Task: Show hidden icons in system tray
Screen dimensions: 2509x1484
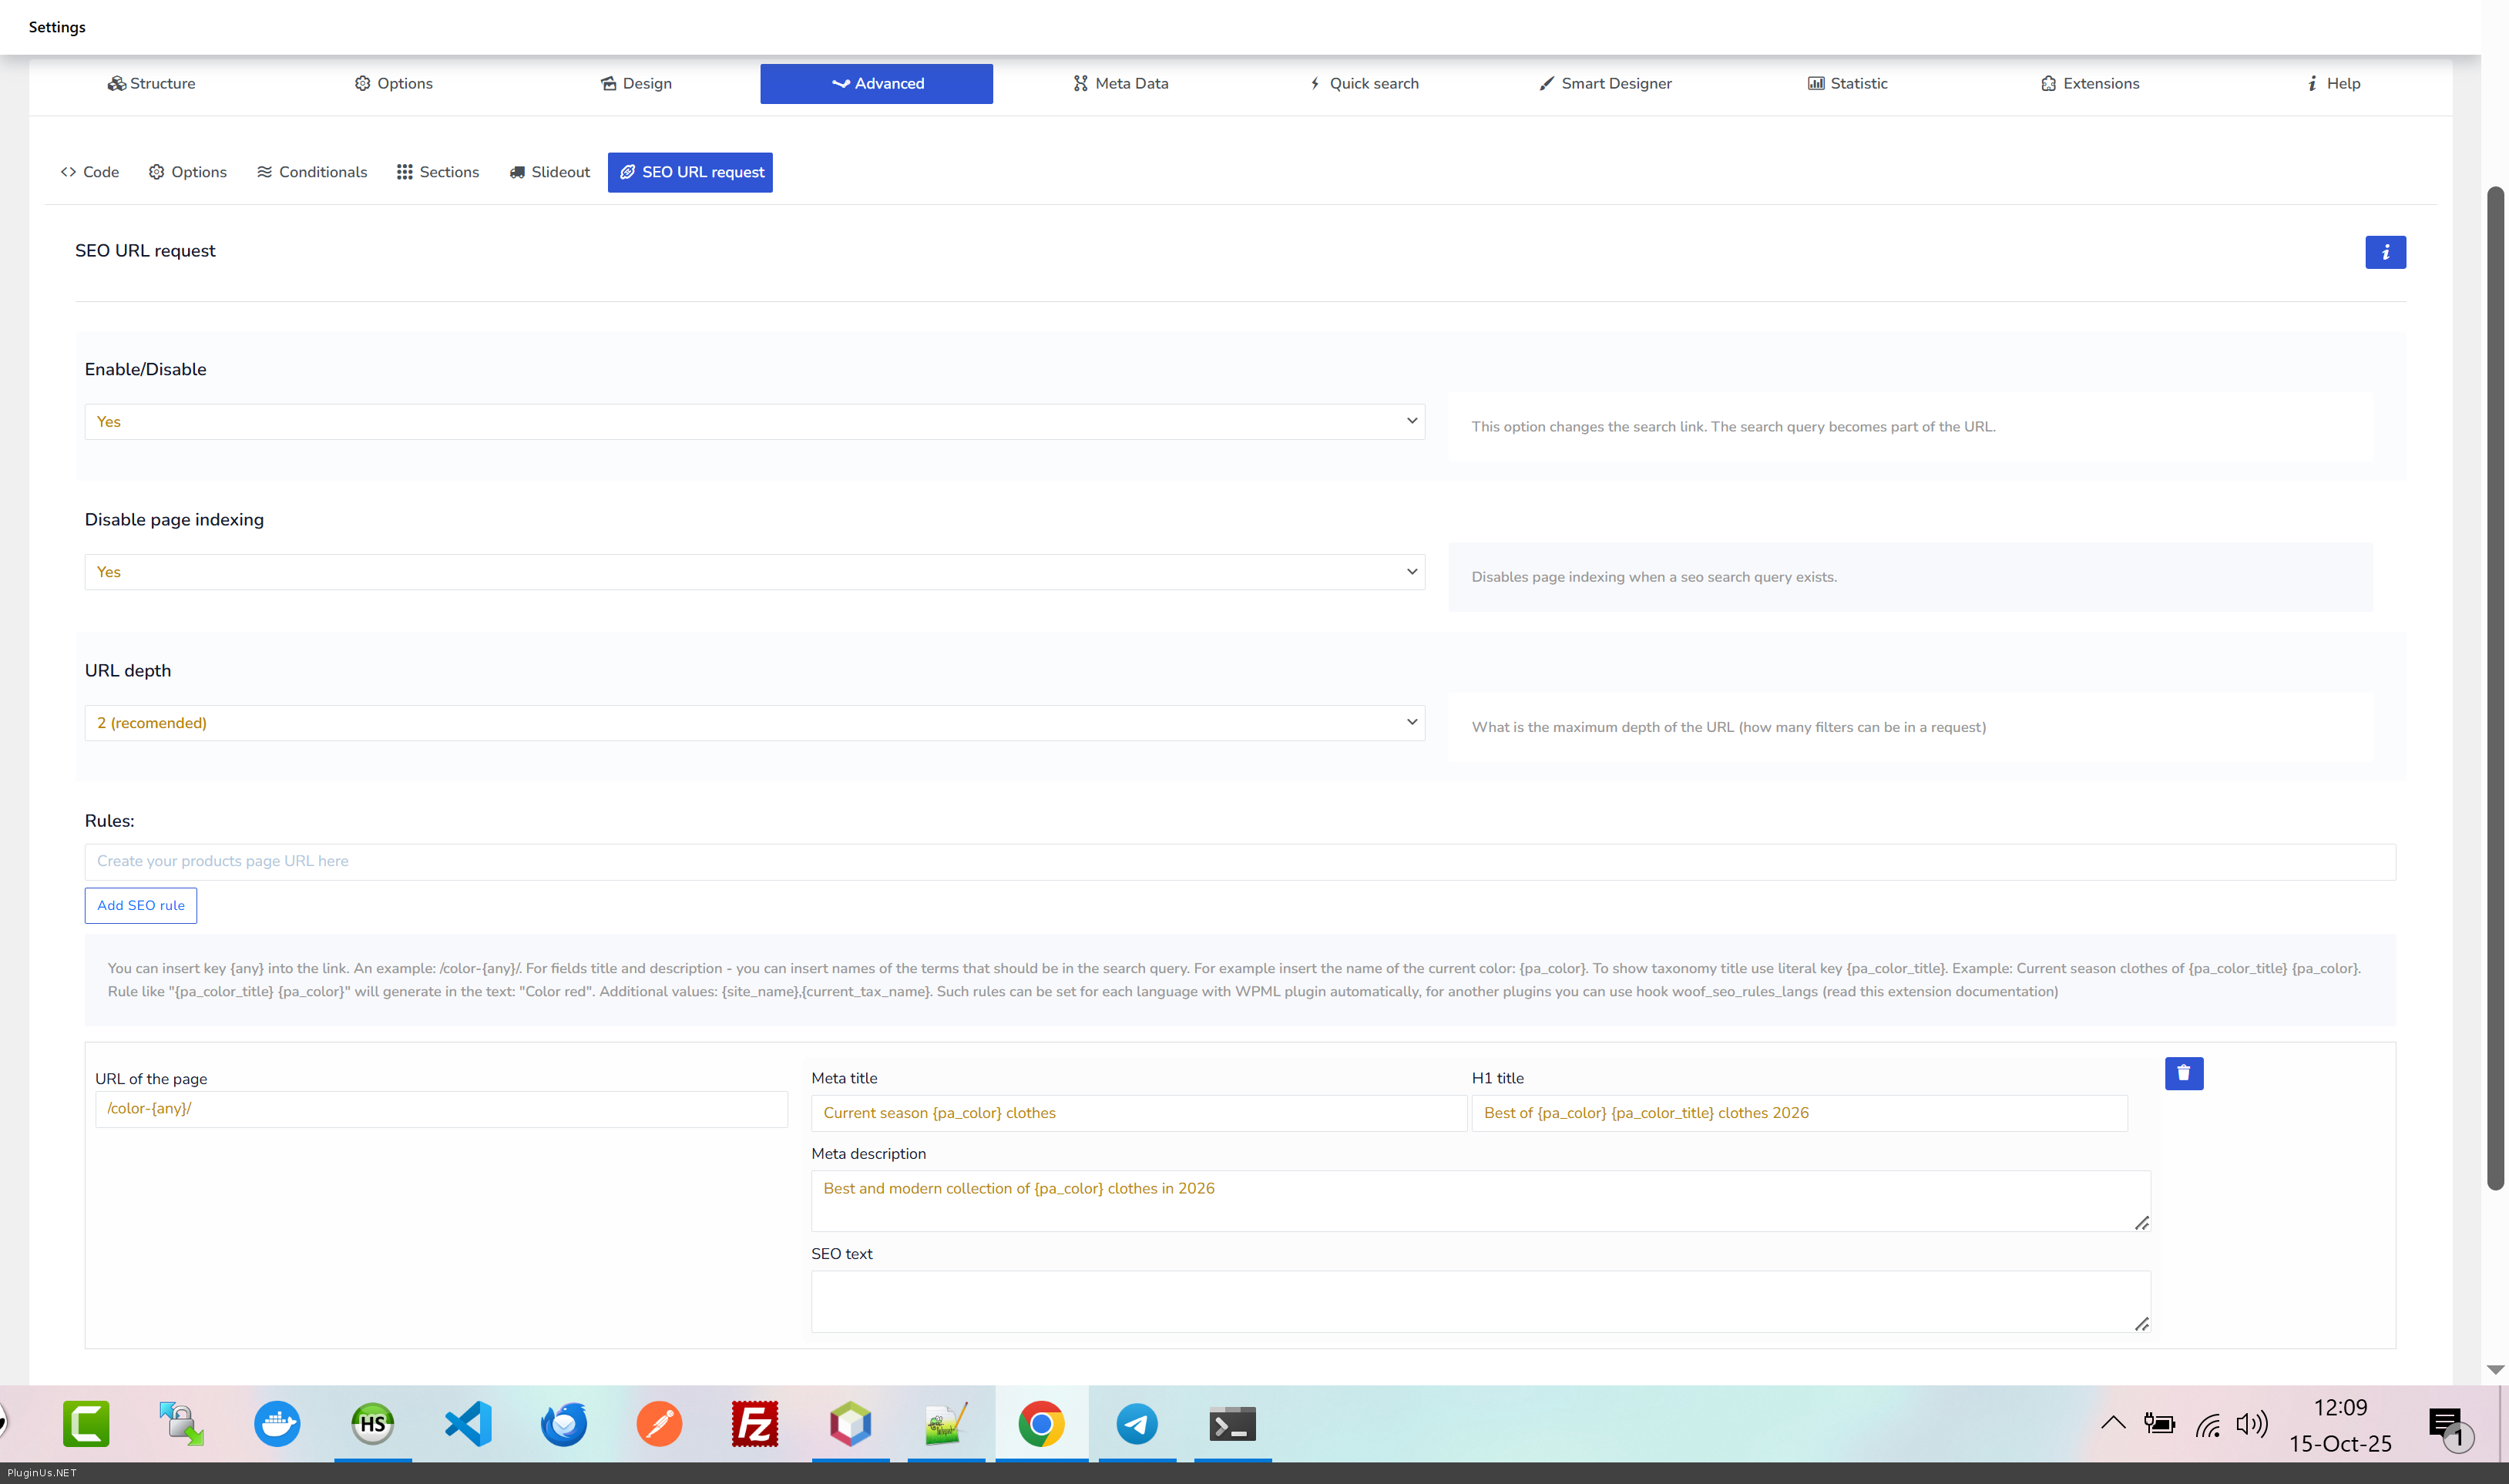Action: (x=2113, y=1423)
